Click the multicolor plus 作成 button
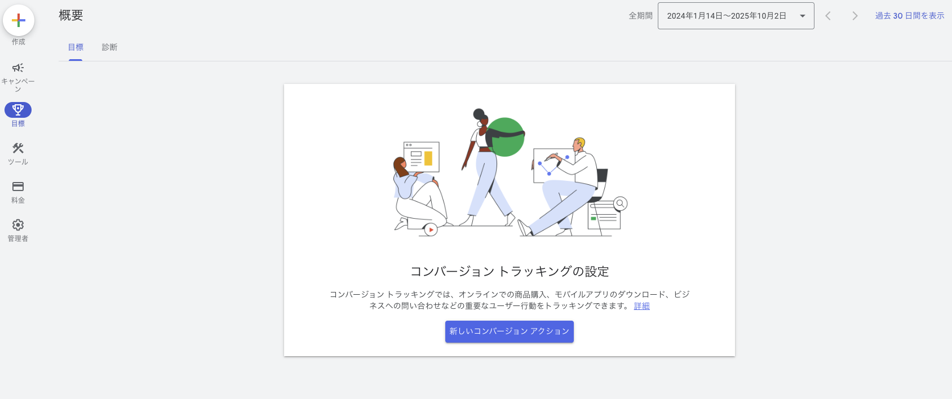952x399 pixels. pos(19,21)
